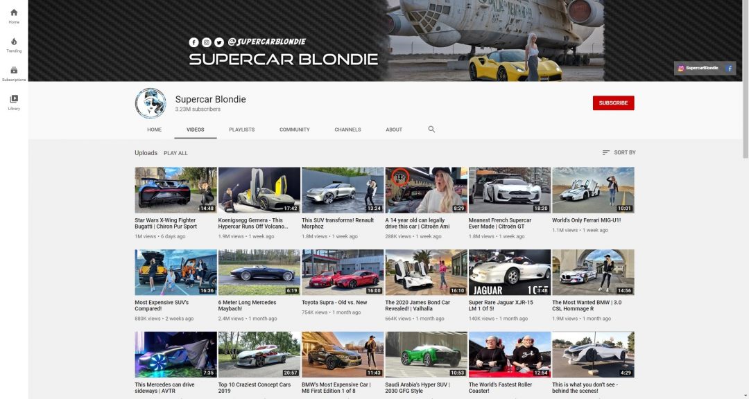Image resolution: width=749 pixels, height=399 pixels.
Task: Open the COMMUNITY tab
Action: pyautogui.click(x=294, y=130)
